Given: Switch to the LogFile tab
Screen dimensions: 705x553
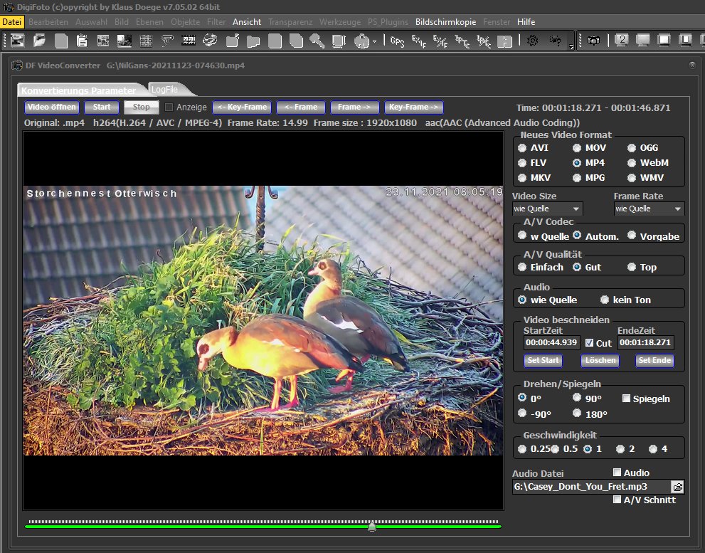Looking at the screenshot, I should coord(165,89).
